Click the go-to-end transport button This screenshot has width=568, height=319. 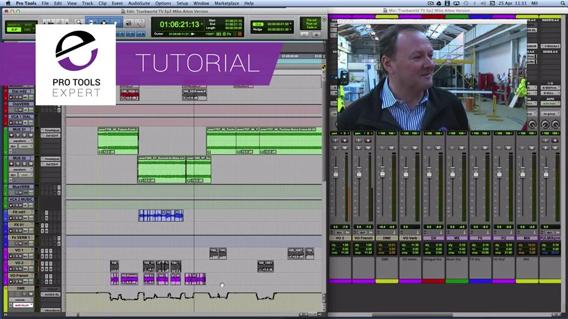tap(316, 34)
